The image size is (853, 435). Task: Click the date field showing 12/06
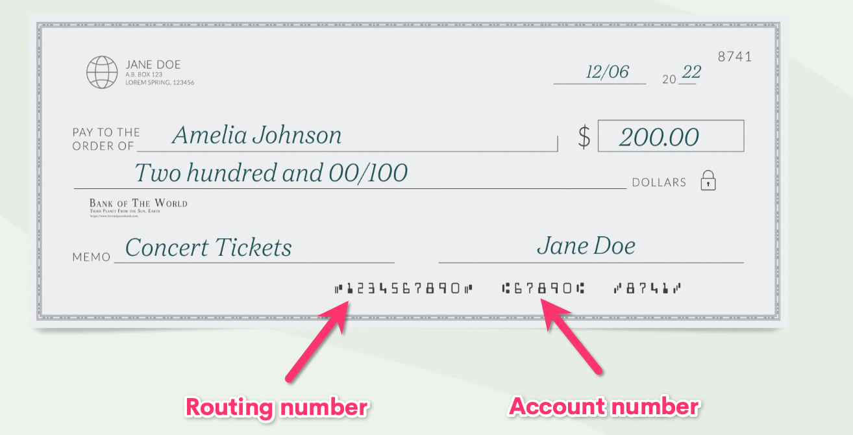(607, 72)
